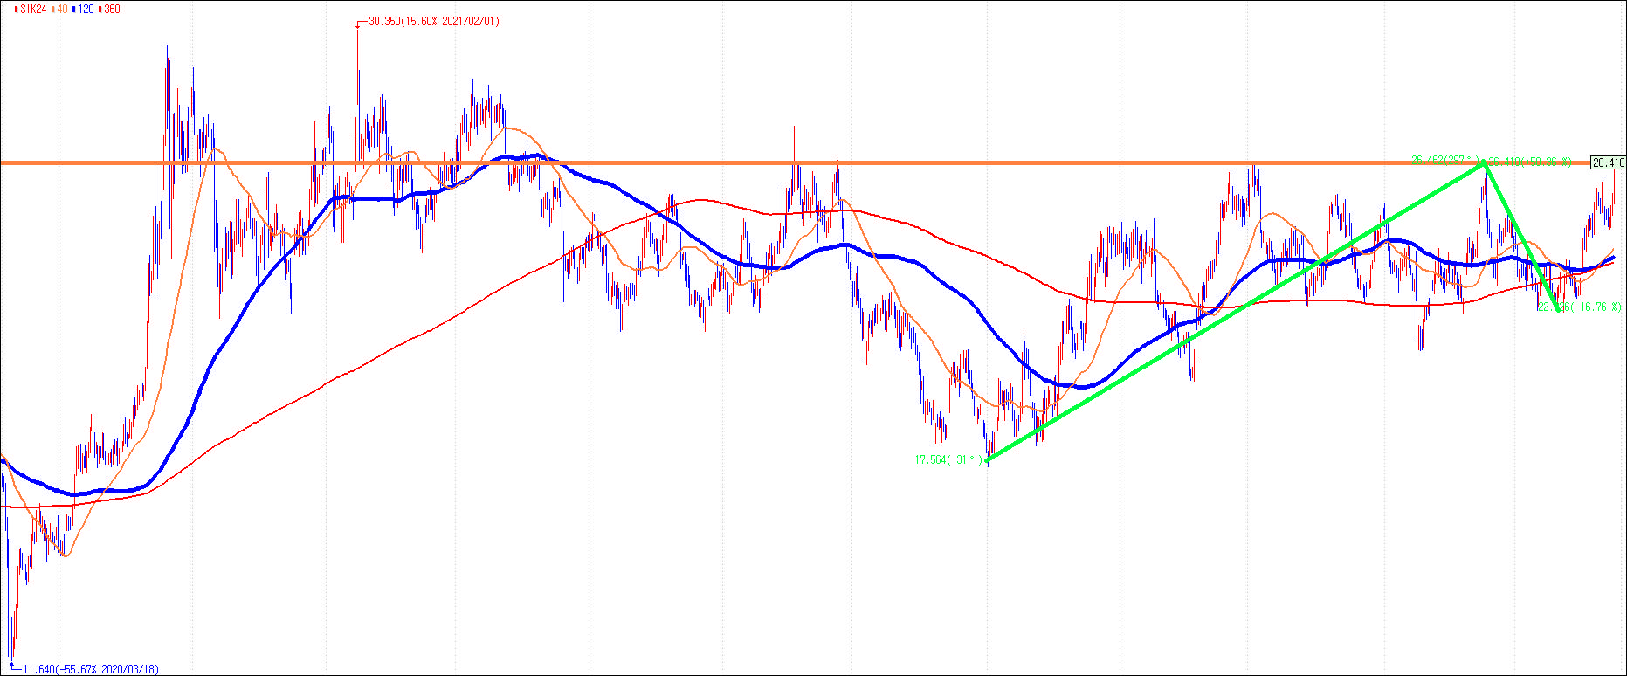
Task: Click the blue arrow marking the 11.640 low
Action: (12, 666)
